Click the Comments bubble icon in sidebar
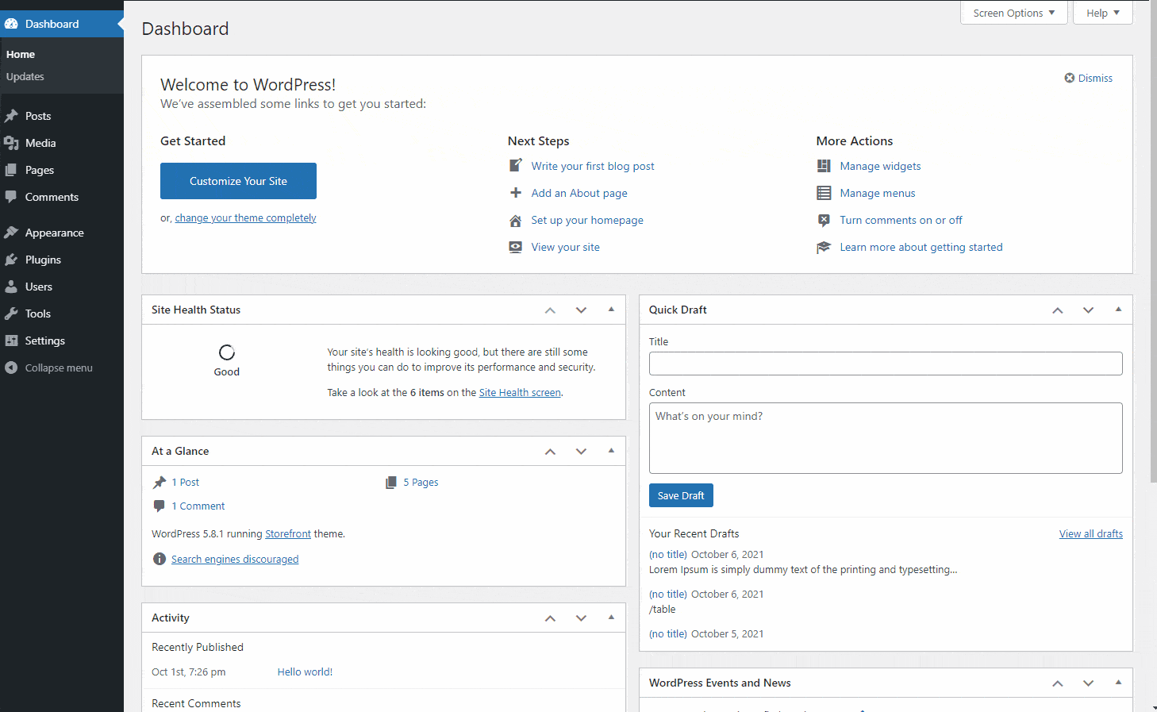Screen dimensions: 1157x712 (11, 197)
